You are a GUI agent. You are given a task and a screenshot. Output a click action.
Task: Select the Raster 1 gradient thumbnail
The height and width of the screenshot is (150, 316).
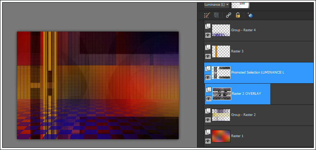221,136
